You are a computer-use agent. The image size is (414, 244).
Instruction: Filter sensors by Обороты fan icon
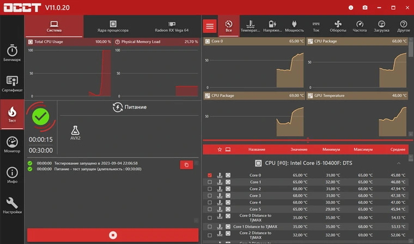338,26
